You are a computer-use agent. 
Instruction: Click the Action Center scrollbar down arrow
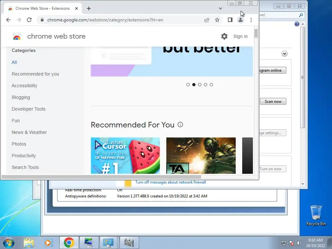(303, 184)
